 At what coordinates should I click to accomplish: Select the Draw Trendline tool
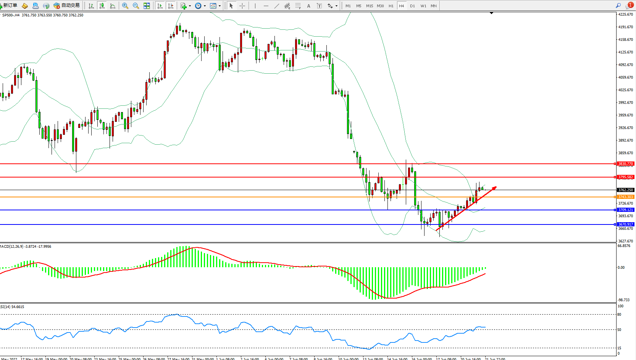point(276,6)
